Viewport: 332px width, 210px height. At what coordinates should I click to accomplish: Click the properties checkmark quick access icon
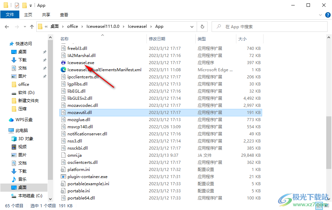tap(17, 5)
